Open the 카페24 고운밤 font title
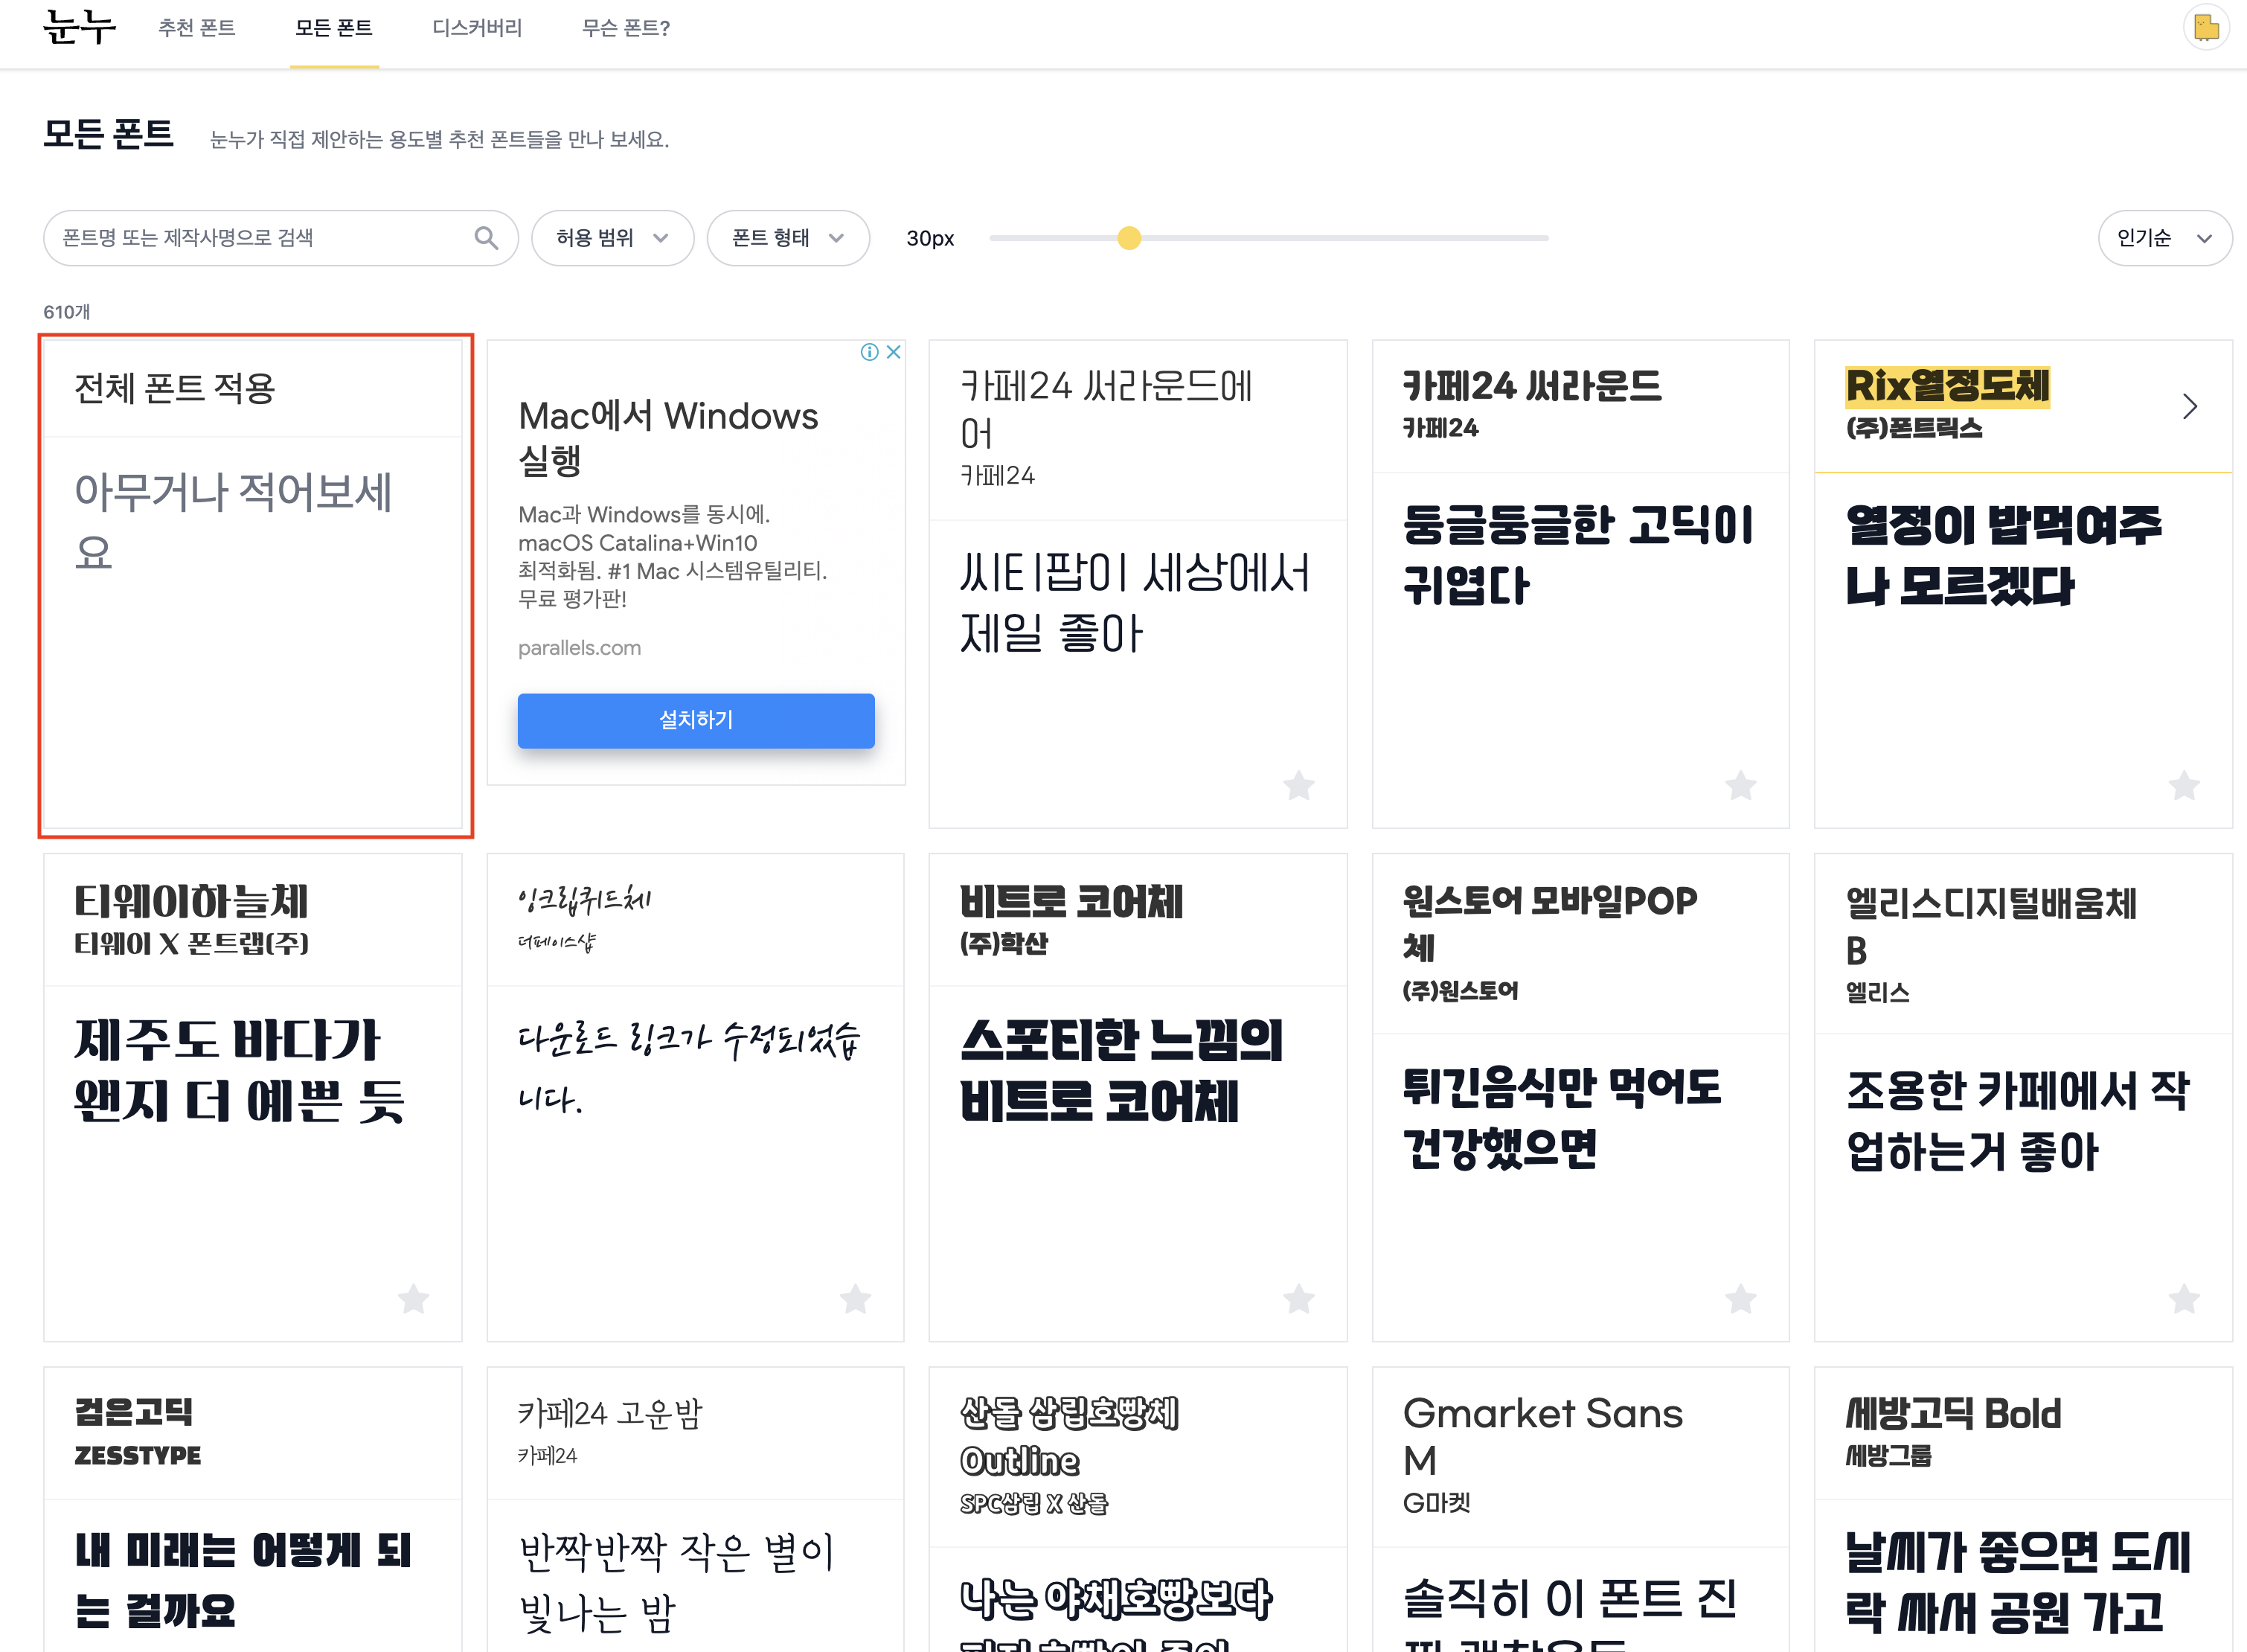 [610, 1413]
